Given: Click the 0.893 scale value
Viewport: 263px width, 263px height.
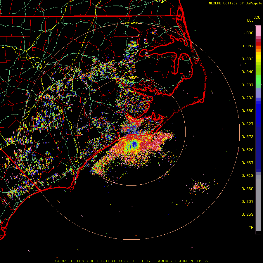Looking at the screenshot, I should pos(248,59).
